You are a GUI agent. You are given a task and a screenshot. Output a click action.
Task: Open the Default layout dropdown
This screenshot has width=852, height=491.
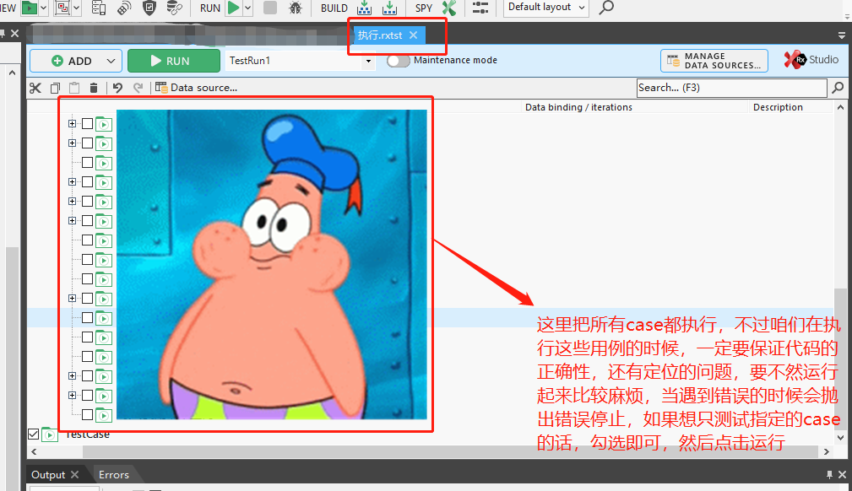point(546,8)
